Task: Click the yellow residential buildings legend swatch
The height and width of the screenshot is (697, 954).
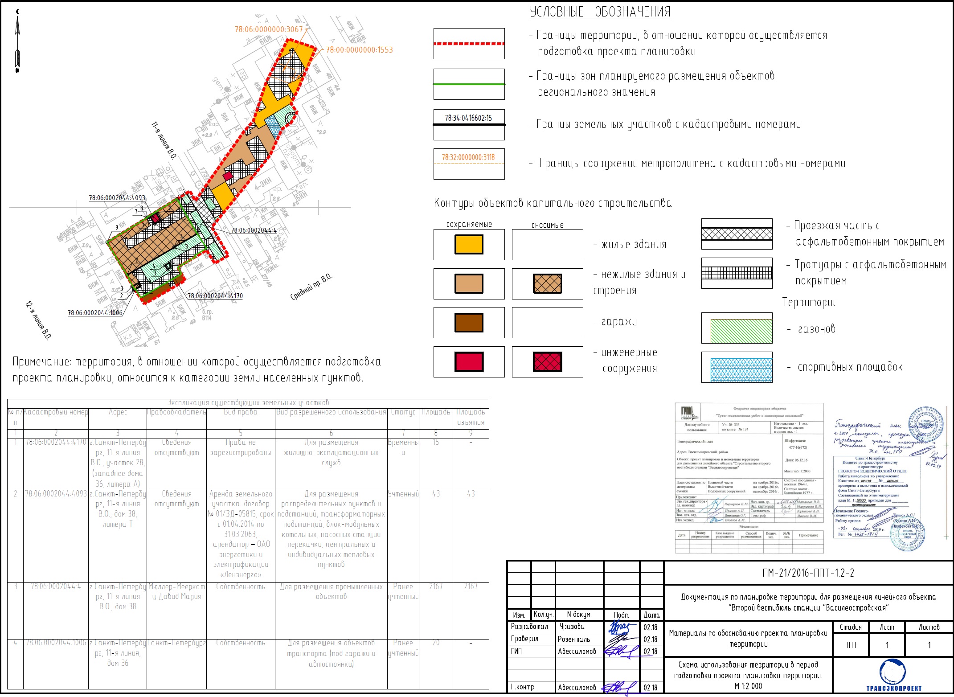Action: [469, 244]
